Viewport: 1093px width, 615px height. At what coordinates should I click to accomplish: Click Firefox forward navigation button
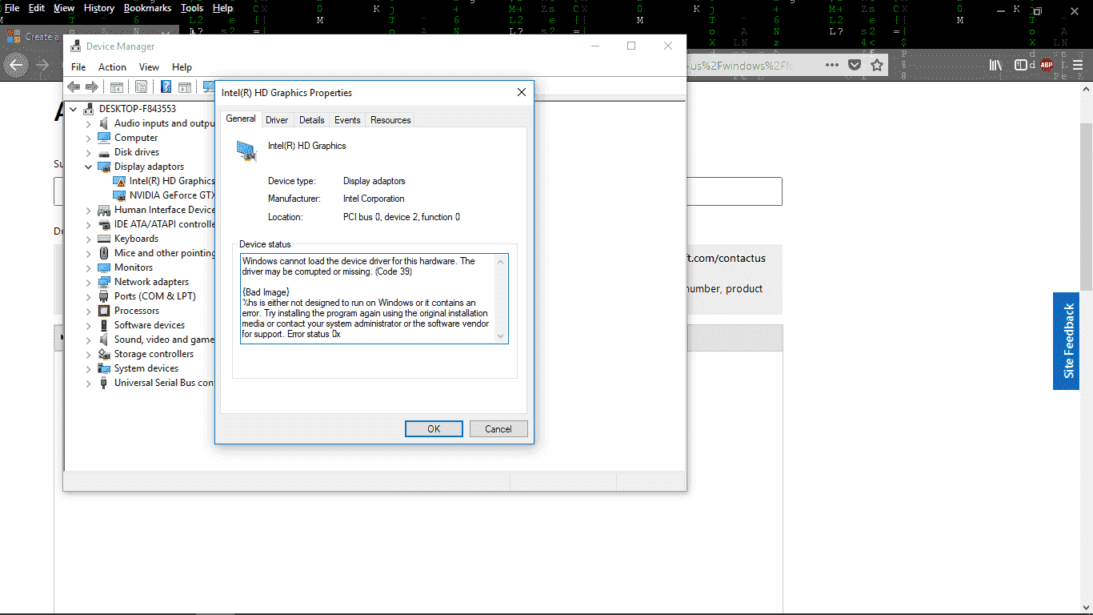[42, 65]
